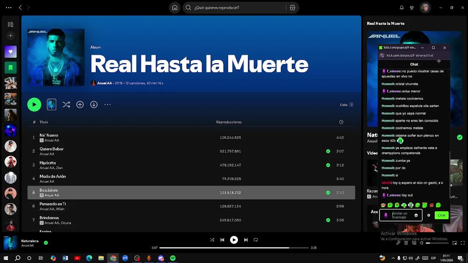Toggle saved checkmark for Brindemos
The image size is (468, 263).
pyautogui.click(x=328, y=220)
